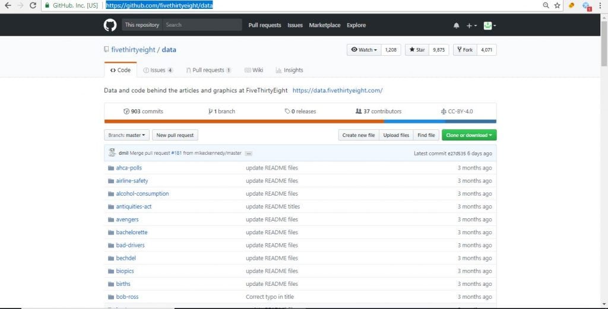The height and width of the screenshot is (309, 608).
Task: Open Branch: master dropdown
Action: pos(126,135)
